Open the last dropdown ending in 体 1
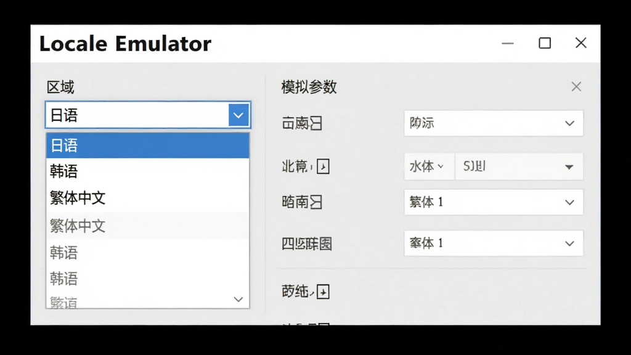631x355 pixels. [494, 243]
